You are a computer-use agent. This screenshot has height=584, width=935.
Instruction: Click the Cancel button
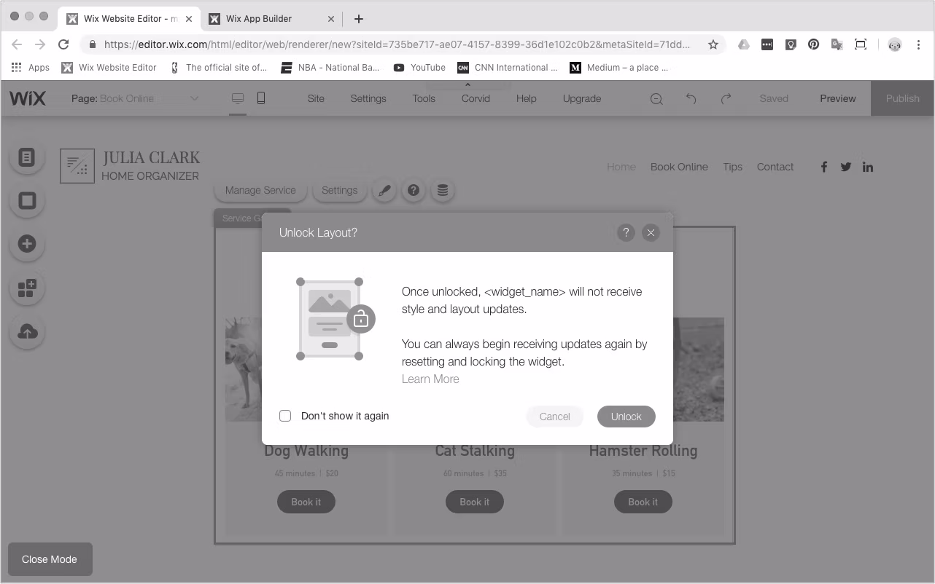point(554,417)
